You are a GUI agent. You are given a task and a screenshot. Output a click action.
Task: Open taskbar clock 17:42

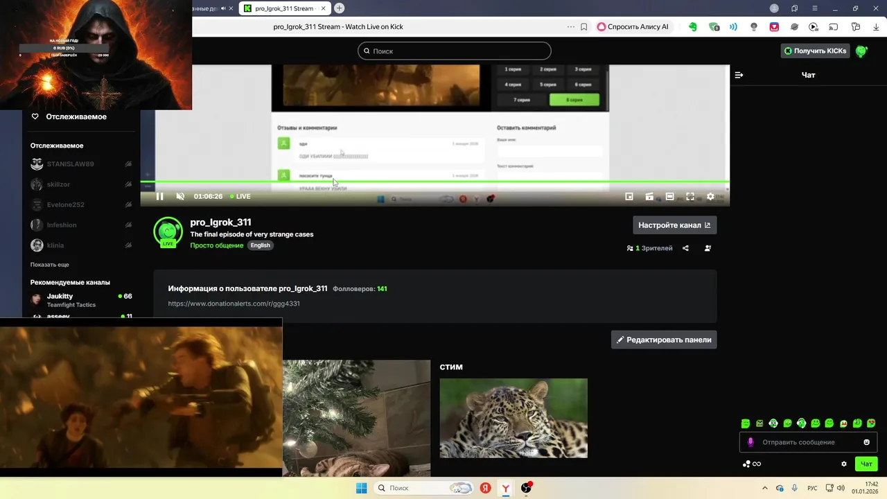tap(866, 488)
